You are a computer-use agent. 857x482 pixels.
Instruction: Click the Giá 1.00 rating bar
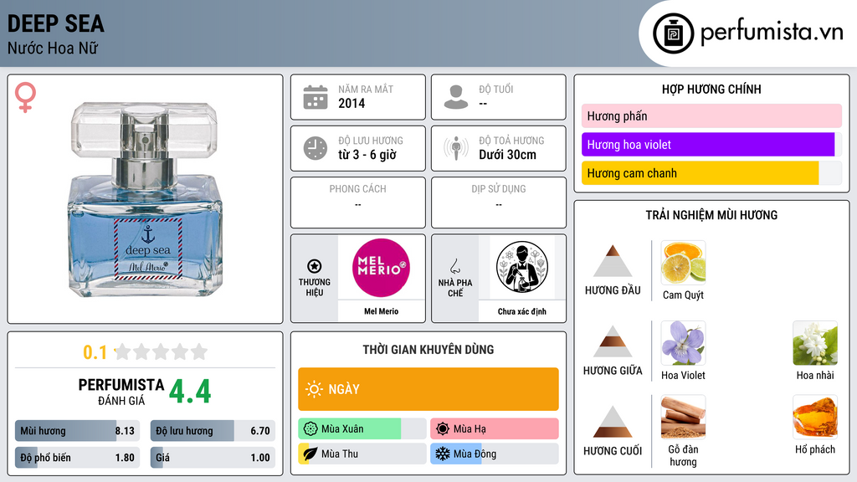(213, 458)
